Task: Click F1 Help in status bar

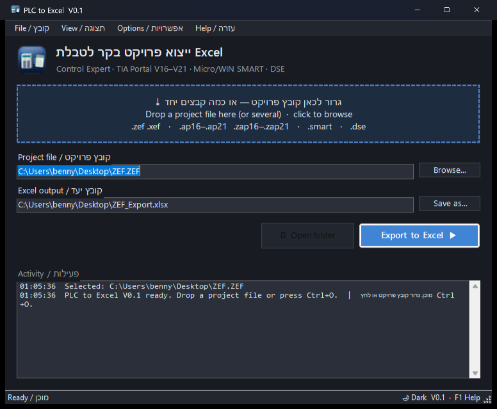Action: point(467,397)
